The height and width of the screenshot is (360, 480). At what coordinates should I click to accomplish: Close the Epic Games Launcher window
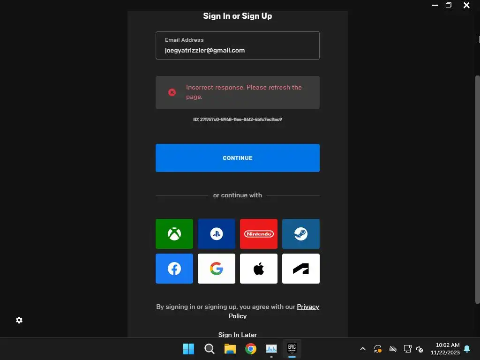click(466, 5)
